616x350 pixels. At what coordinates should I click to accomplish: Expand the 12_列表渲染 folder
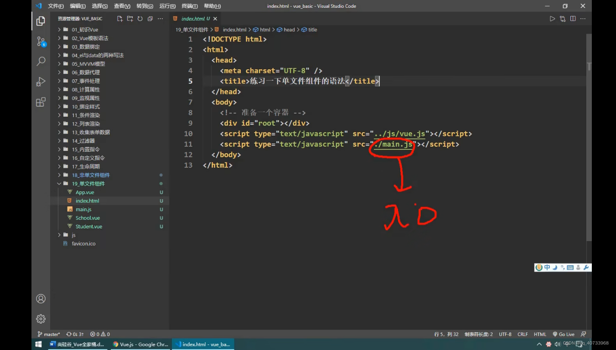pyautogui.click(x=109, y=124)
